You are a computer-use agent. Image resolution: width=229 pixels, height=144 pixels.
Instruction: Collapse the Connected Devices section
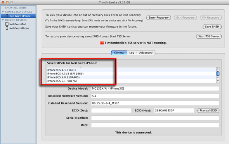click(3, 12)
